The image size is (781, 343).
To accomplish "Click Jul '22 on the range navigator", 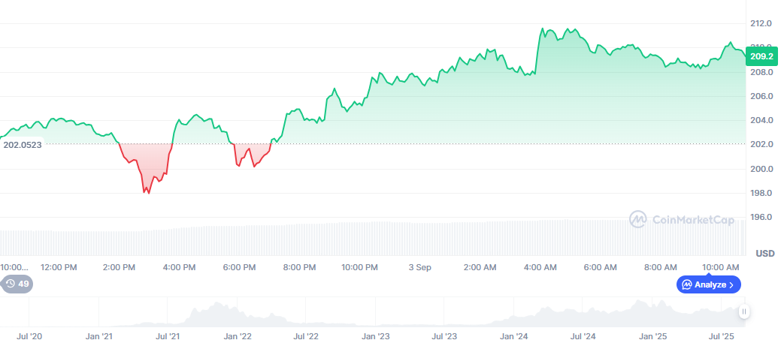I will coord(306,336).
